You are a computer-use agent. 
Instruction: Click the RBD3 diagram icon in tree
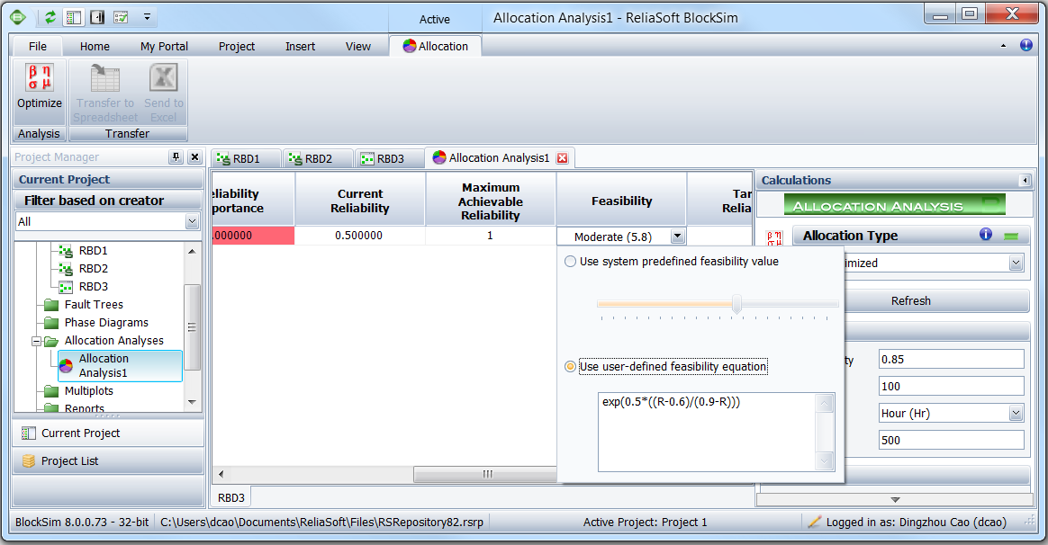click(66, 287)
